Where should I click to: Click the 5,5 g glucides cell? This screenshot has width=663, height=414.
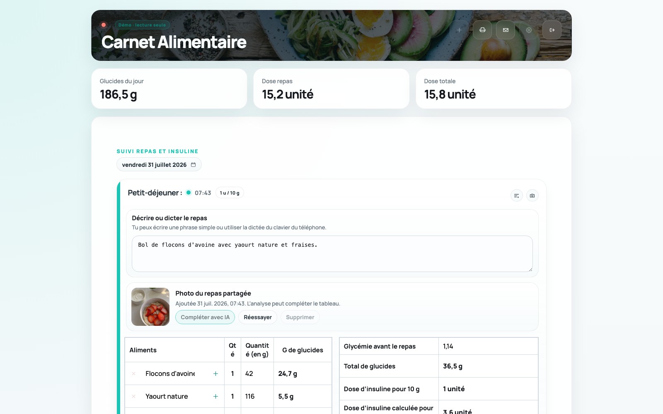(x=302, y=397)
